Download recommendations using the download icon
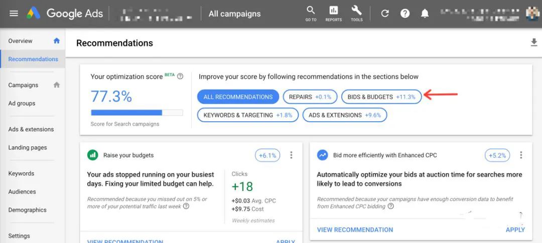The height and width of the screenshot is (243, 542). (x=534, y=43)
